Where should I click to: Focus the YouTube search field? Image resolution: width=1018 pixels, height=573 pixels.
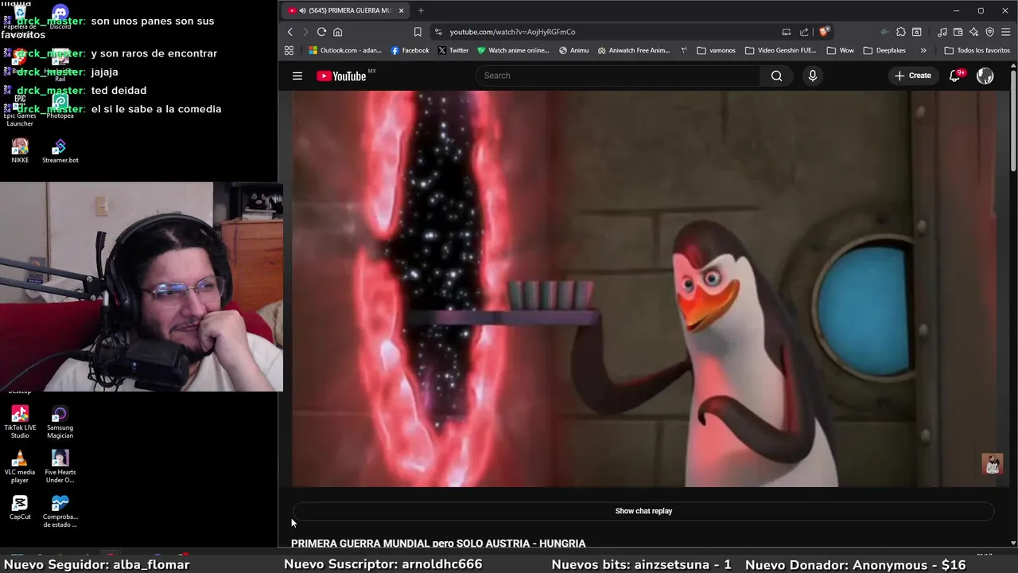(618, 76)
